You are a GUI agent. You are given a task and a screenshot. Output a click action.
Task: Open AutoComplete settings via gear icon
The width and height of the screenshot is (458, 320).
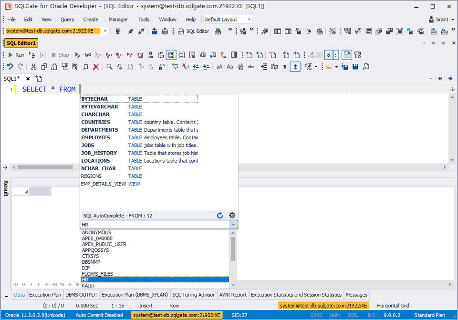232,215
